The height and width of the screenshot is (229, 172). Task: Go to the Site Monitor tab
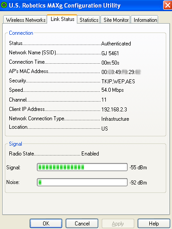[x=116, y=20]
